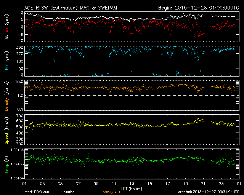Image resolution: width=244 pixels, height=195 pixels.
Task: Click hour 13 on the time axis
Action: click(132, 183)
